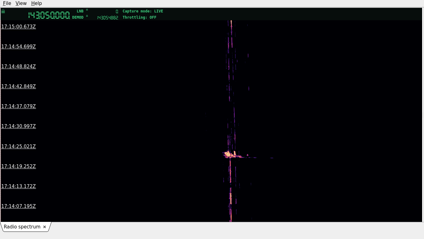Click timestamp 17:15:00.673Z
The width and height of the screenshot is (424, 239).
pyautogui.click(x=18, y=27)
